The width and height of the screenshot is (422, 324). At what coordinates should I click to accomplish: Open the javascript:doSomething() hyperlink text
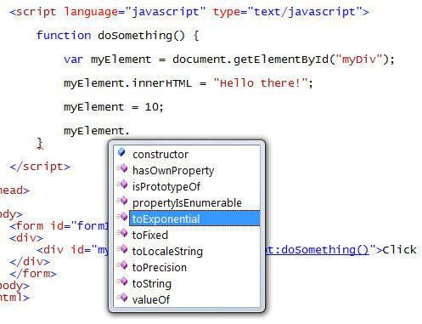point(318,250)
